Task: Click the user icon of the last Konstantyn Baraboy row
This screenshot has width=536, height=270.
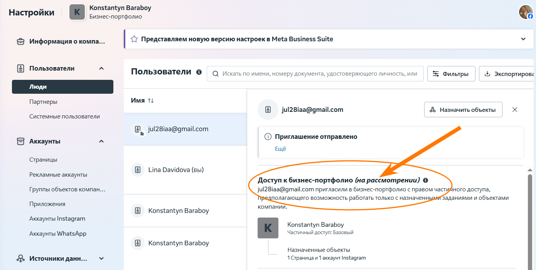Action: pyautogui.click(x=138, y=243)
